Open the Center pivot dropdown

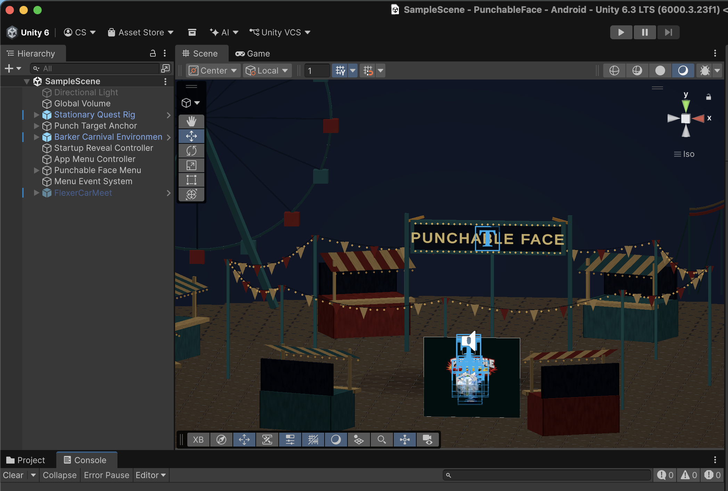[213, 70]
